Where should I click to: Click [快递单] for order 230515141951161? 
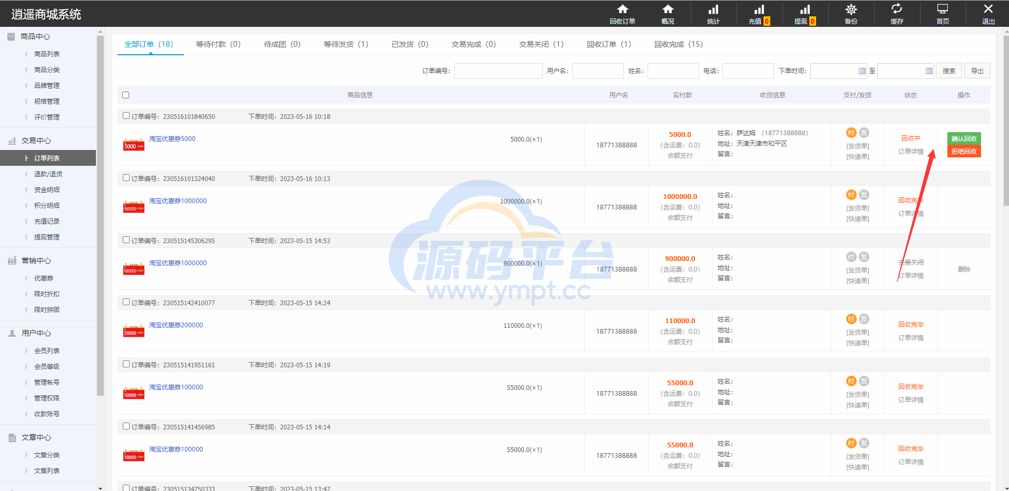(x=857, y=405)
